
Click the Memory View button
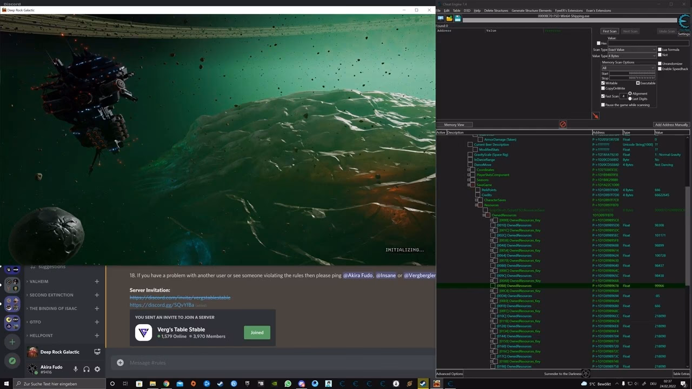click(454, 125)
